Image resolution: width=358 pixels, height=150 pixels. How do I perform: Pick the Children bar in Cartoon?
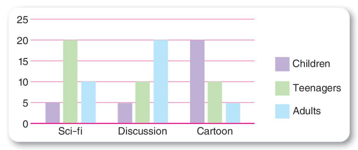pos(197,82)
